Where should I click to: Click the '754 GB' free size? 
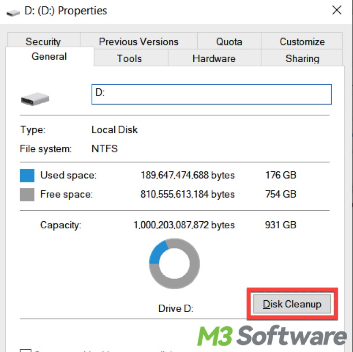click(x=281, y=194)
